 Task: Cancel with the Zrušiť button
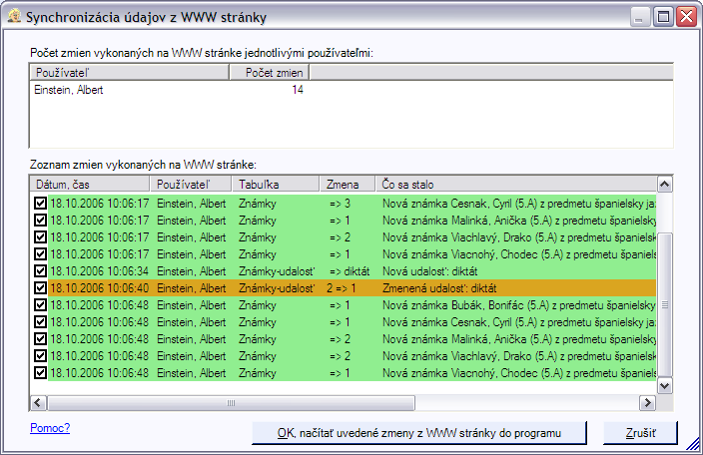click(640, 433)
